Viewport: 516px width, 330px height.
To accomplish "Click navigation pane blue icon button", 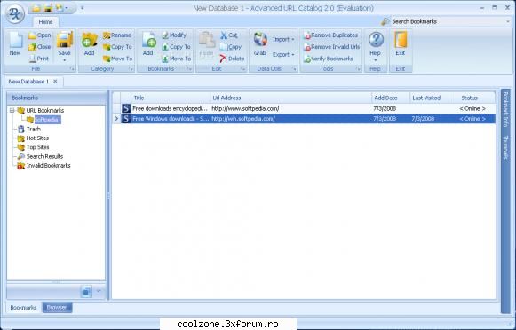I will [x=86, y=291].
